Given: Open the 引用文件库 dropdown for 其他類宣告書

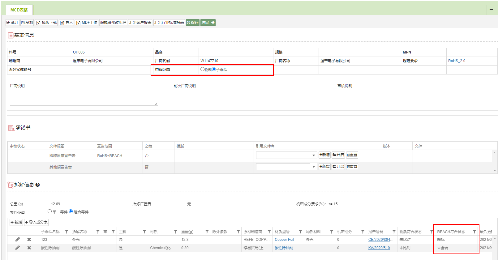Looking at the screenshot, I should coord(314,167).
